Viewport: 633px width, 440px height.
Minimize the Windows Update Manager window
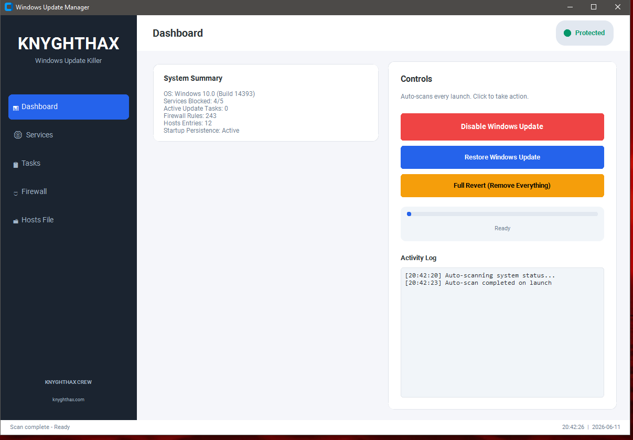coord(570,7)
